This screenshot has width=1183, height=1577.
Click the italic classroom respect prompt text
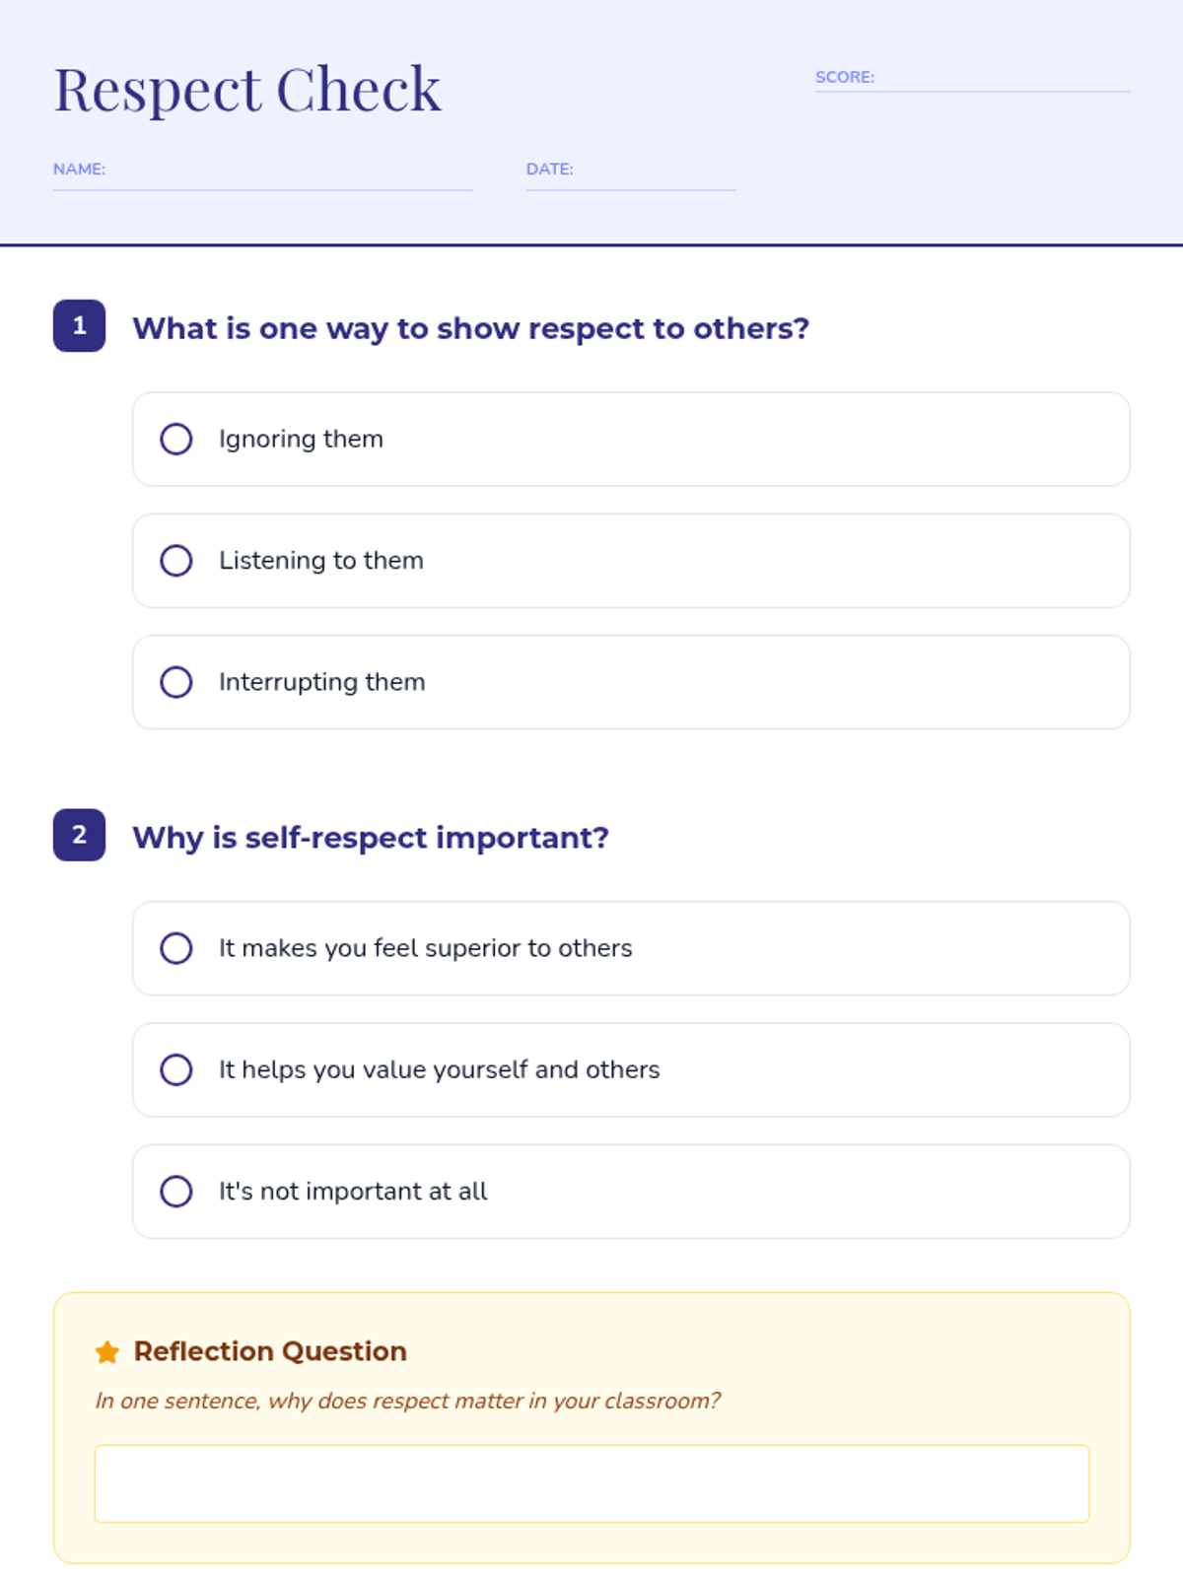point(407,1401)
